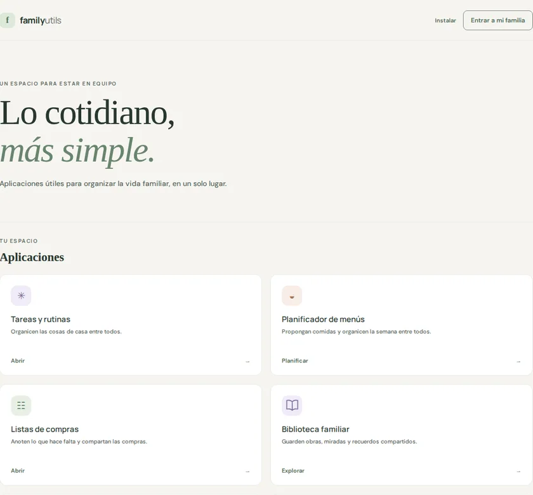This screenshot has height=495, width=533.
Task: Click the "Aplicaciones útiles para organizar" subtitle
Action: [x=113, y=183]
